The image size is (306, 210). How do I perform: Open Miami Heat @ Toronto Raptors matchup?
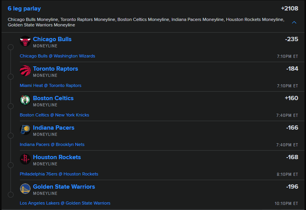pos(51,85)
